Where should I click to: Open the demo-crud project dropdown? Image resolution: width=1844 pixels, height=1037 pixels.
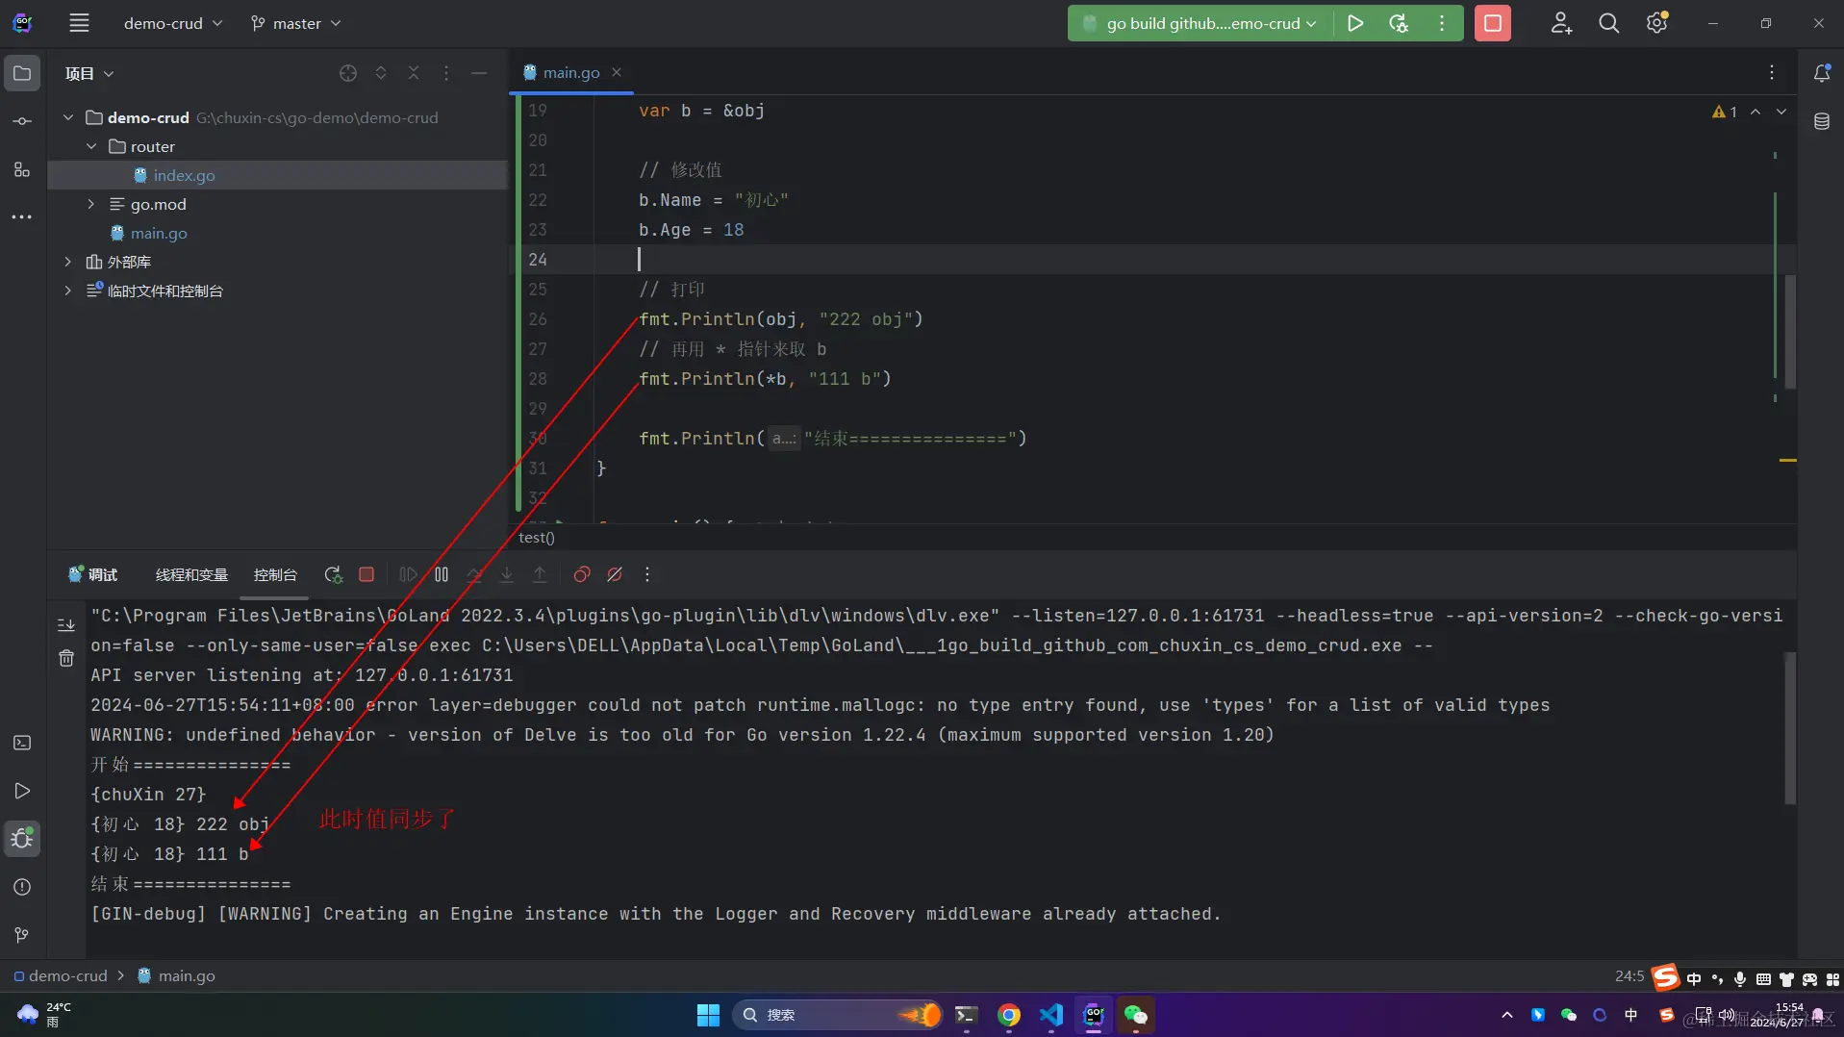click(172, 23)
